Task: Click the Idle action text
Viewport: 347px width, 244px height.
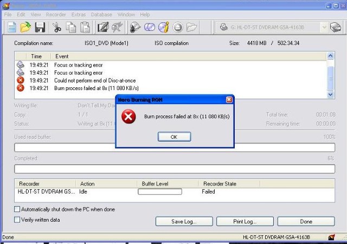Action: point(83,191)
